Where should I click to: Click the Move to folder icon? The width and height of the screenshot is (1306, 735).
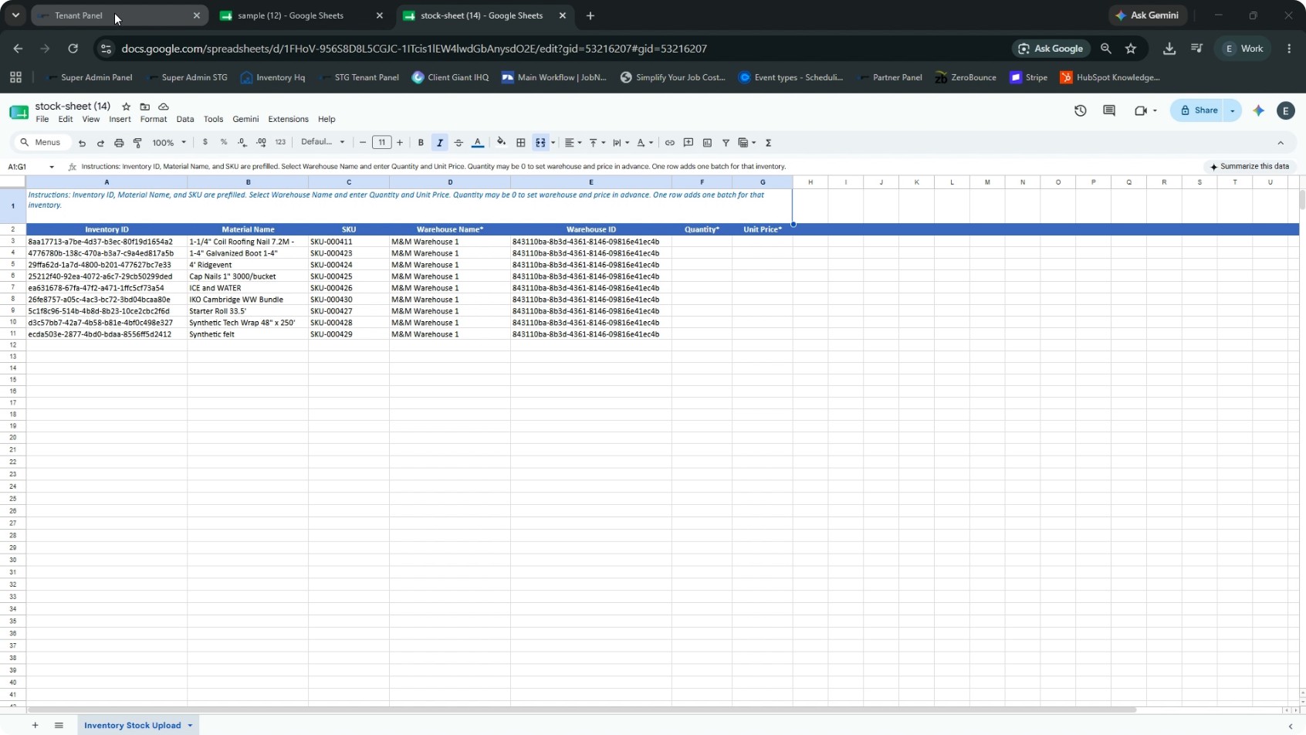click(144, 107)
